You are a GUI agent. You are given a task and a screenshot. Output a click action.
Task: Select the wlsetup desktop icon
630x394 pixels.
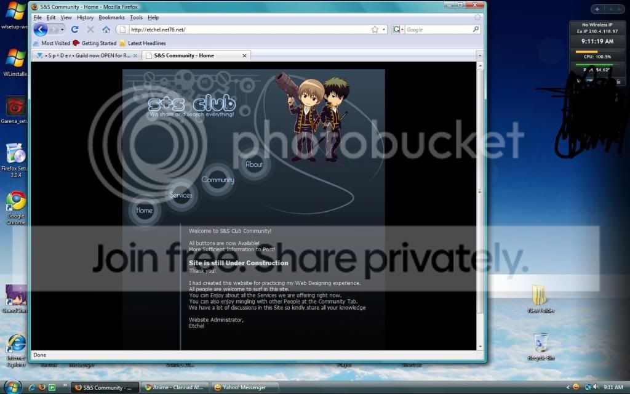pos(15,16)
